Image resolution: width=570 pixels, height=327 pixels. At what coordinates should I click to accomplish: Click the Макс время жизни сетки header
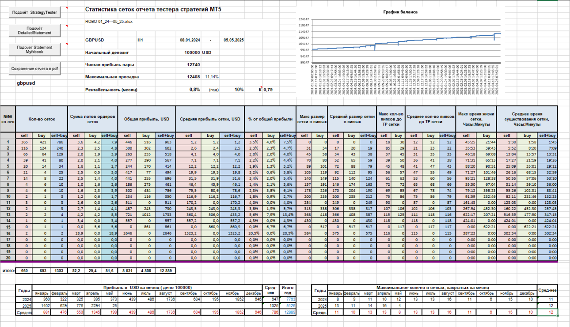[476, 119]
